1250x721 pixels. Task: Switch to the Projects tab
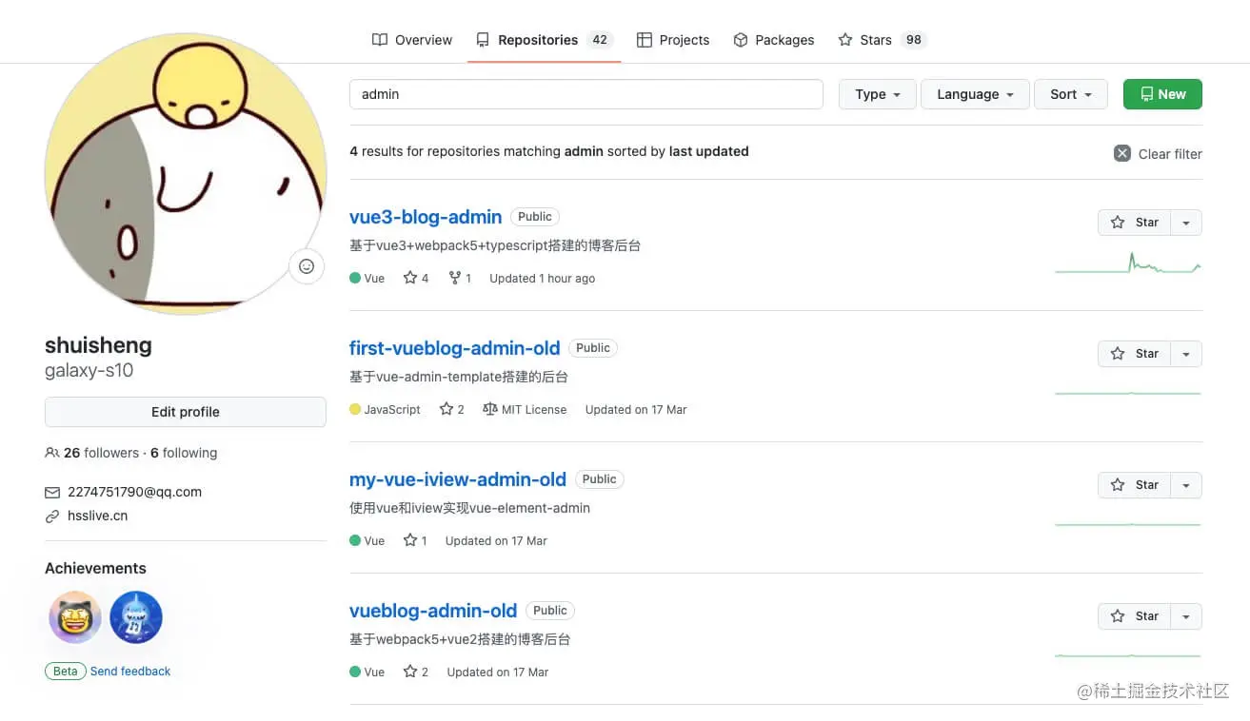coord(673,40)
